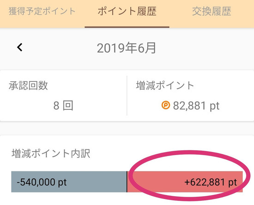Open the 交換履歴 tab
Viewport: 254px width, 205px height.
tap(212, 11)
